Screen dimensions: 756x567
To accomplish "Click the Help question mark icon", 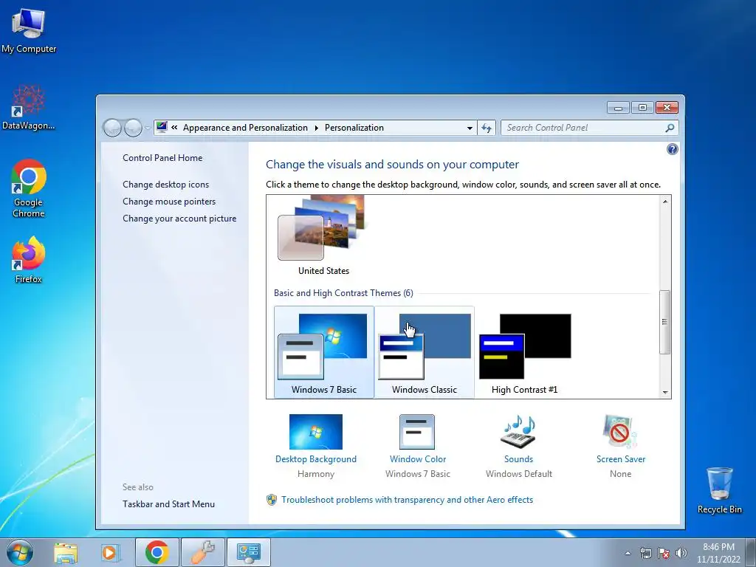I will pos(672,149).
